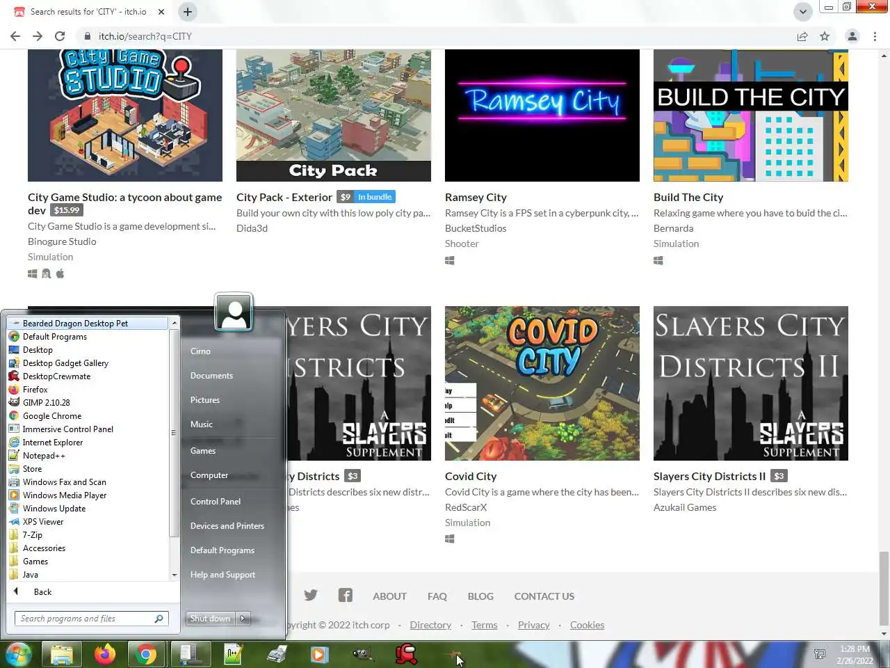This screenshot has width=890, height=668.
Task: Click the Twitter icon in the page footer
Action: [311, 596]
